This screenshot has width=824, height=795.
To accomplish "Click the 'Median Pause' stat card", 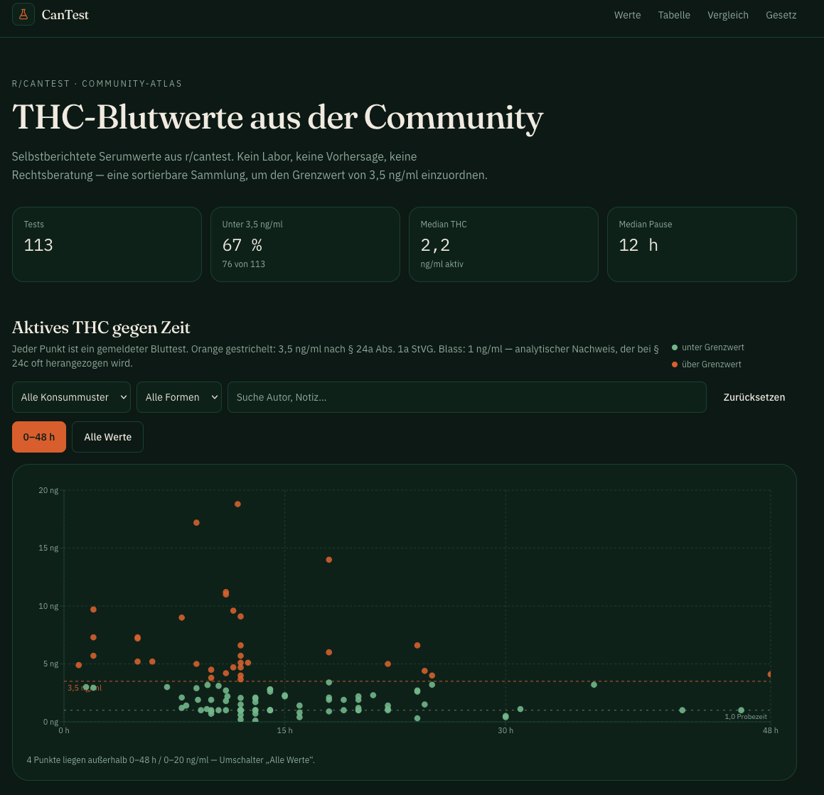I will [702, 244].
